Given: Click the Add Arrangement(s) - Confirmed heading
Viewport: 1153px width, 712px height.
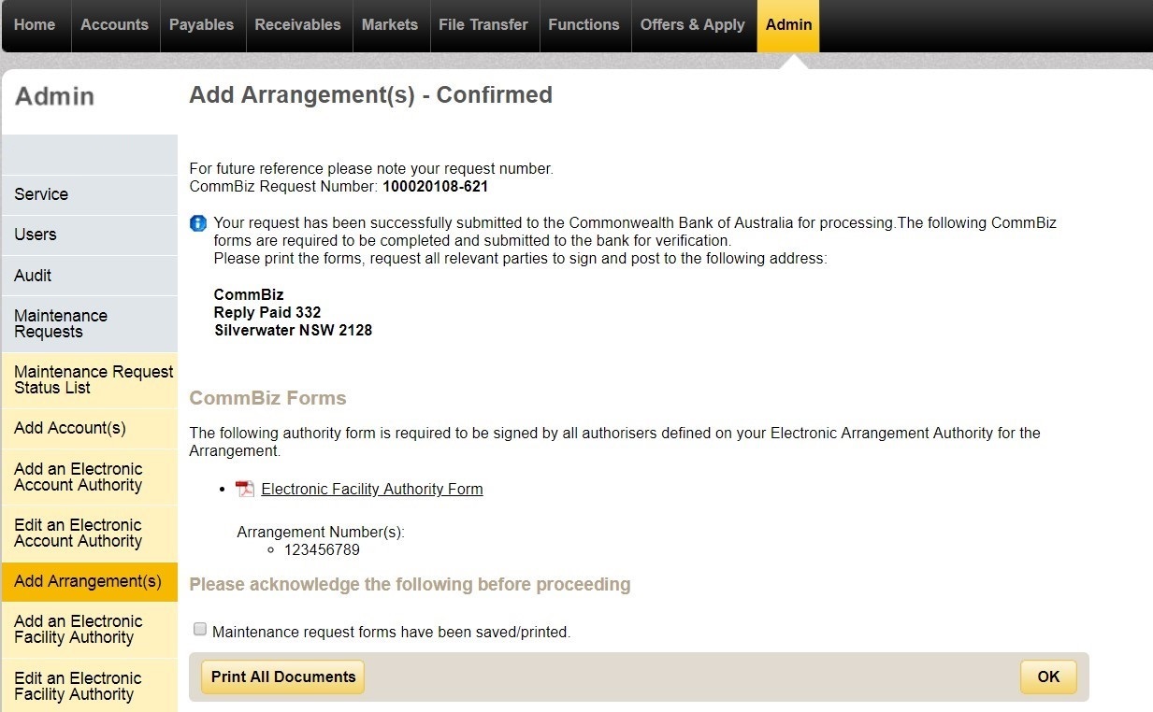Looking at the screenshot, I should [371, 95].
